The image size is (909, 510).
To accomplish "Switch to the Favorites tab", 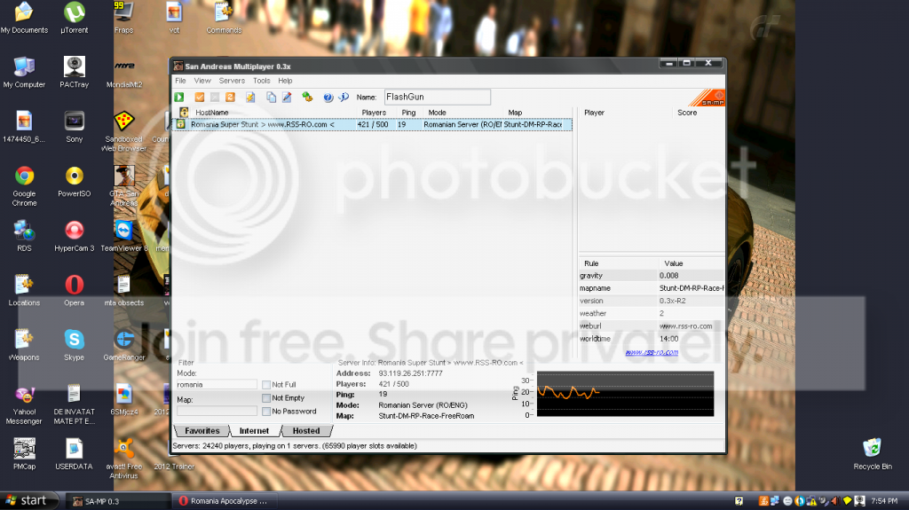I will [202, 430].
